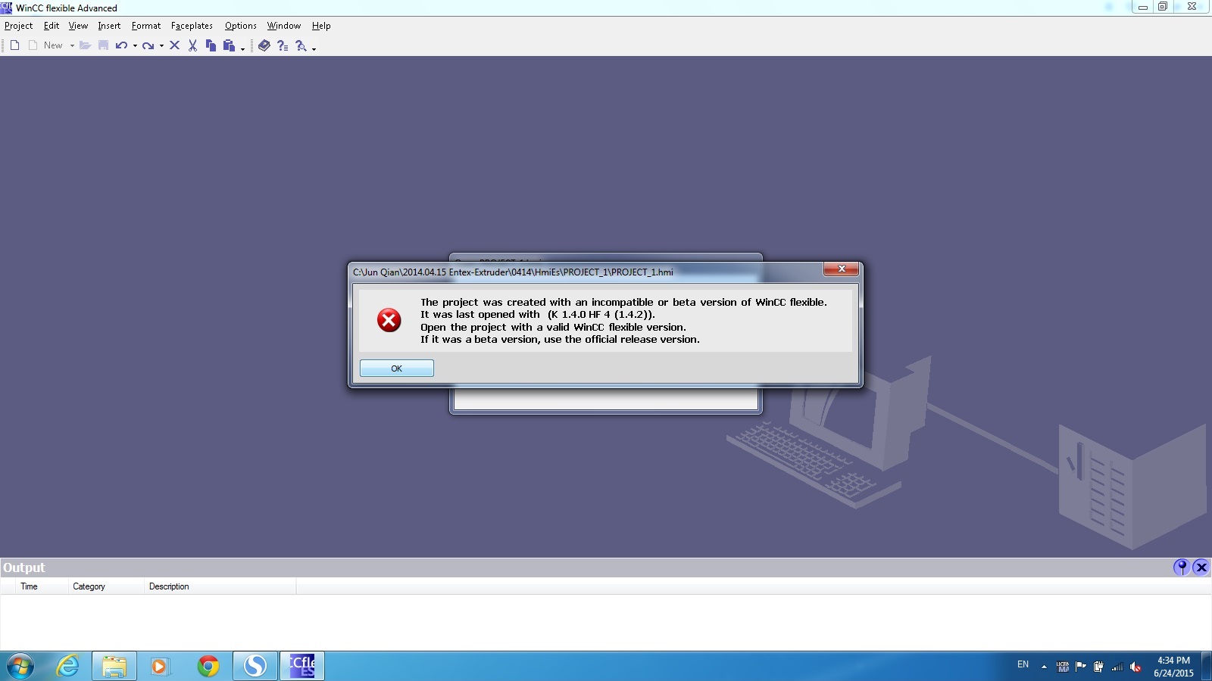The width and height of the screenshot is (1212, 681).
Task: Click the Show desktop strip at taskbar end
Action: pos(1207,666)
